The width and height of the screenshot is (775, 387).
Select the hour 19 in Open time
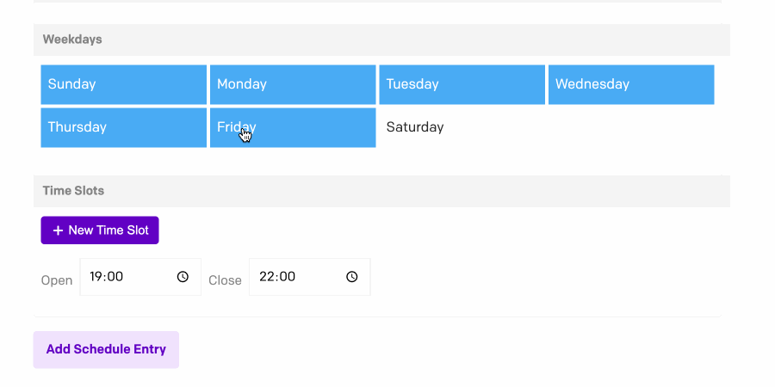pyautogui.click(x=96, y=277)
